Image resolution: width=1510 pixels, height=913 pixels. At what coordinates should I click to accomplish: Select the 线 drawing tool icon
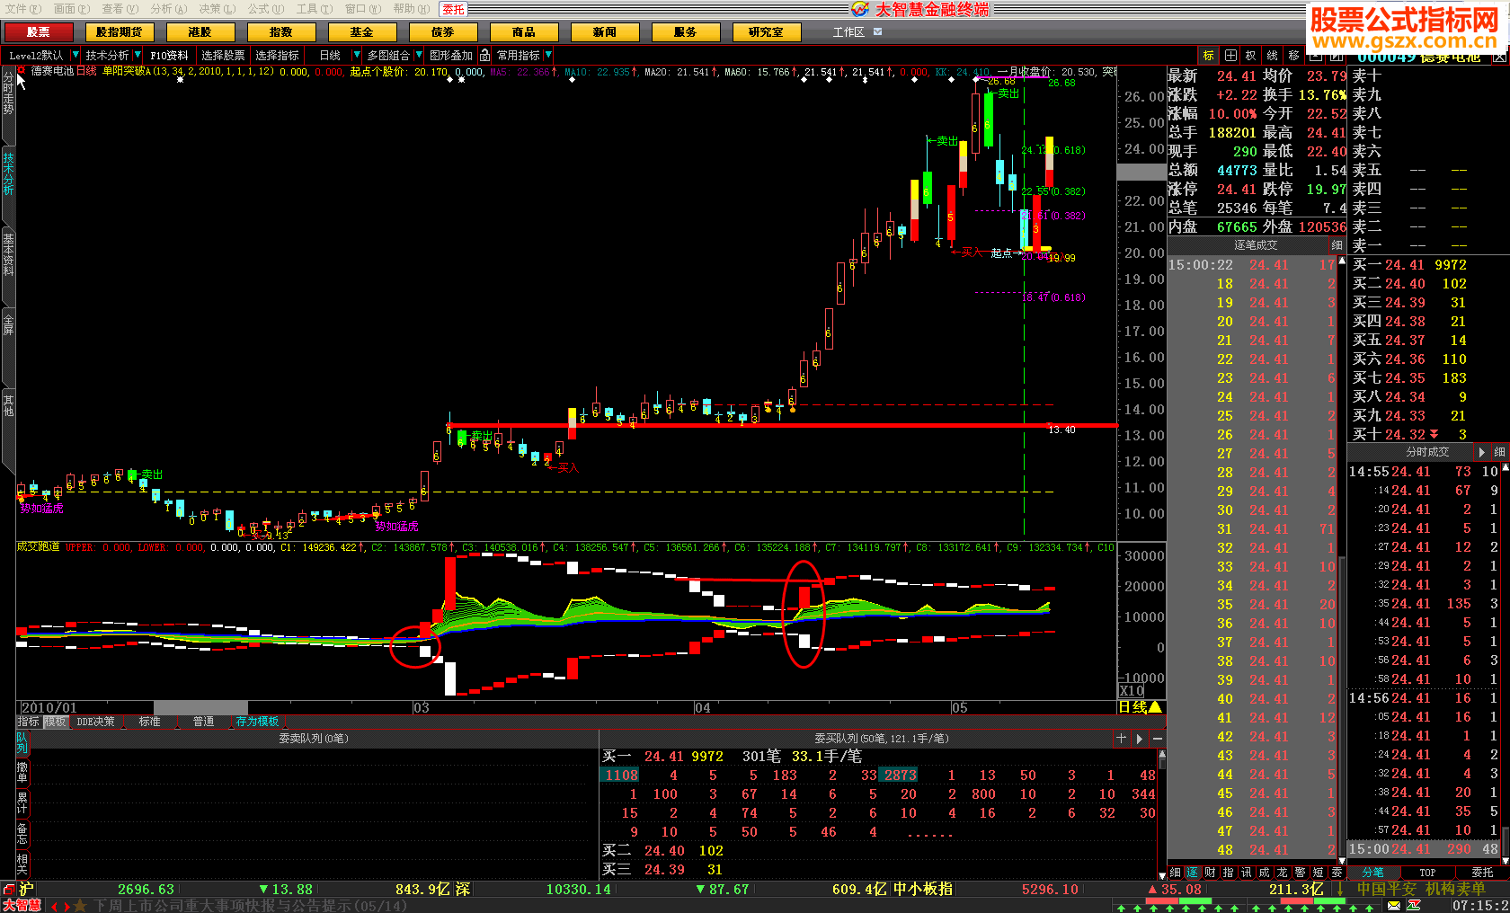(1272, 56)
